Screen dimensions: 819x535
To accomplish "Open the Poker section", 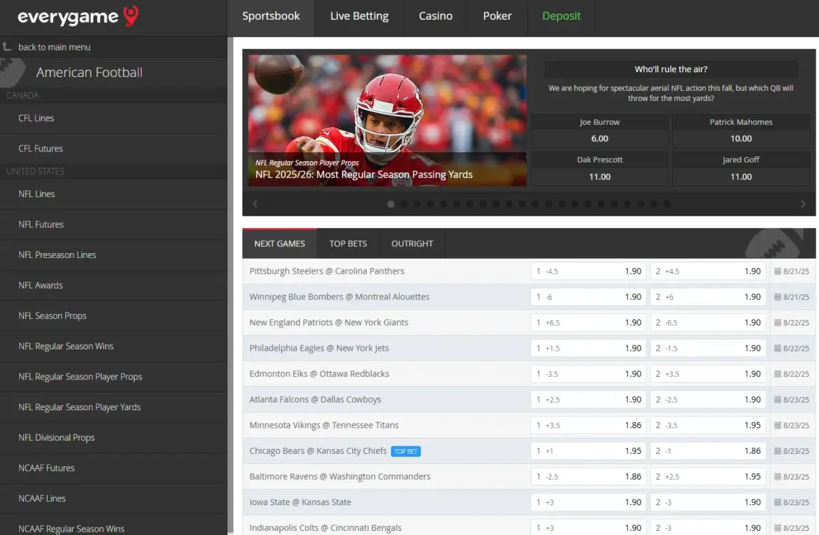I will (498, 16).
